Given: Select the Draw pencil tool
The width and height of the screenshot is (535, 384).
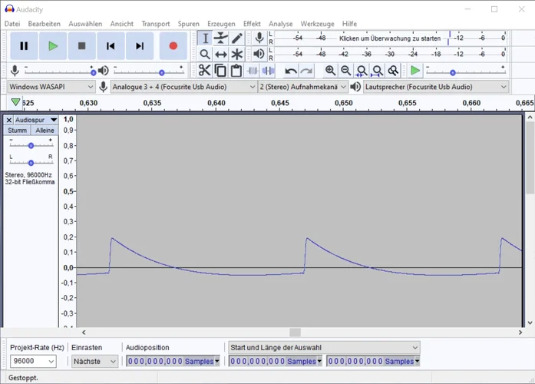Looking at the screenshot, I should 237,38.
